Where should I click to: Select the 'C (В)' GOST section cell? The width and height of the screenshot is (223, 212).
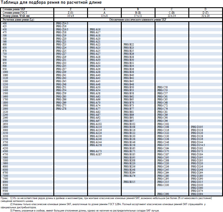click(172, 12)
